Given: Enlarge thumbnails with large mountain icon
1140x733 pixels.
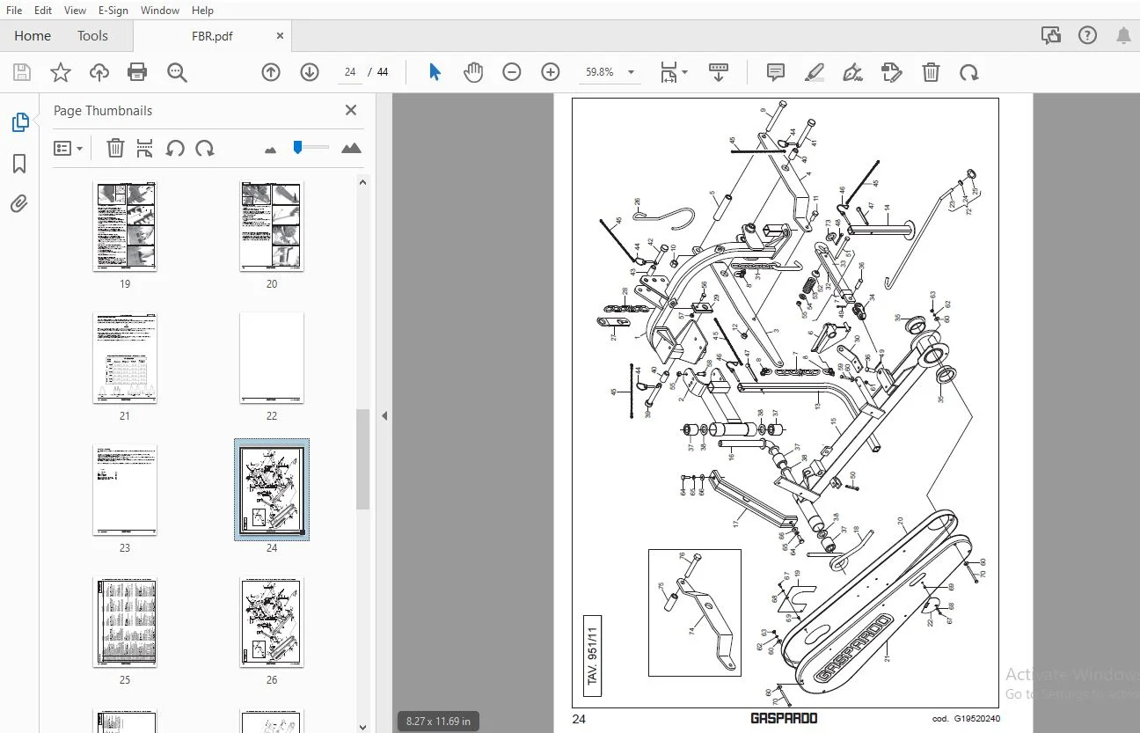Looking at the screenshot, I should coord(351,148).
